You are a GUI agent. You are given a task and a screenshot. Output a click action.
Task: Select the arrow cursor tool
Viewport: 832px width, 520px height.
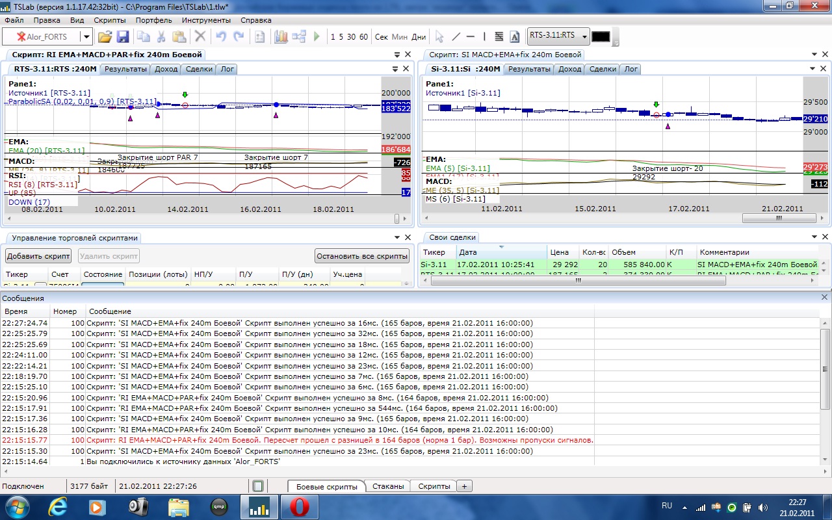pyautogui.click(x=439, y=37)
